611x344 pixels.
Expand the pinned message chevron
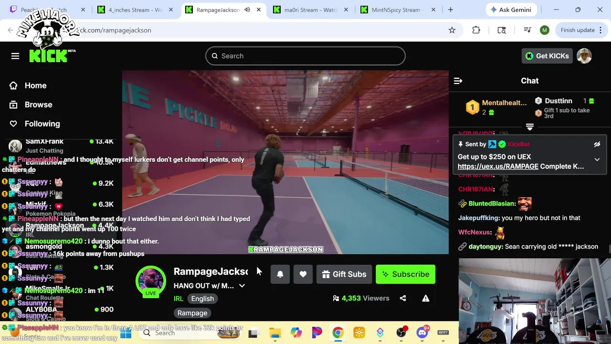coord(597,160)
